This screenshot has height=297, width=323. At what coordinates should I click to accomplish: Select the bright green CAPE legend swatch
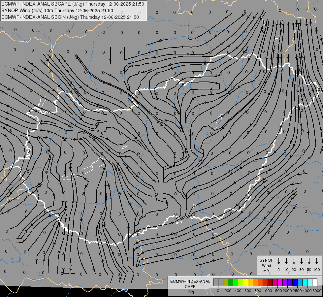point(236,282)
